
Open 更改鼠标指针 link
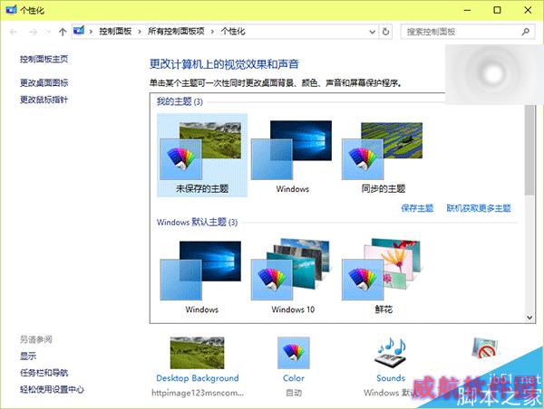tap(44, 100)
